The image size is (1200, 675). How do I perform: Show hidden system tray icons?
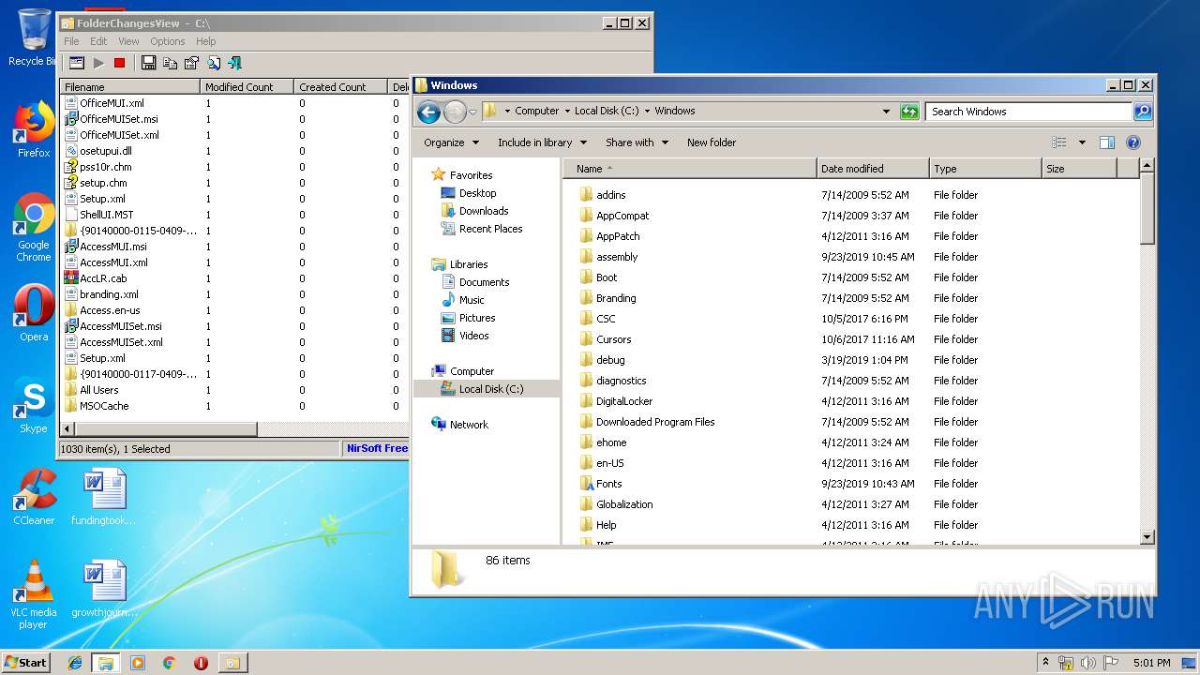pos(1045,663)
